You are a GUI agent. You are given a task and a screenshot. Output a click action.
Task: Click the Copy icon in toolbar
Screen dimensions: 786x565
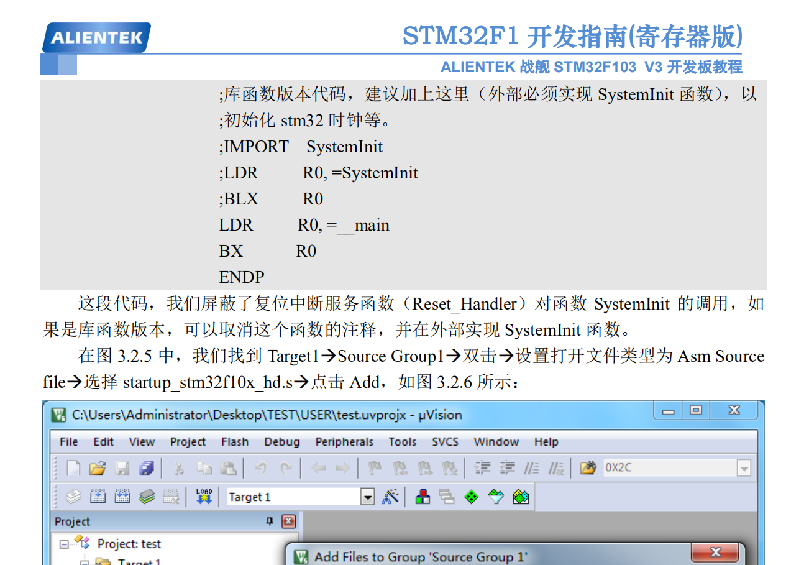click(204, 468)
